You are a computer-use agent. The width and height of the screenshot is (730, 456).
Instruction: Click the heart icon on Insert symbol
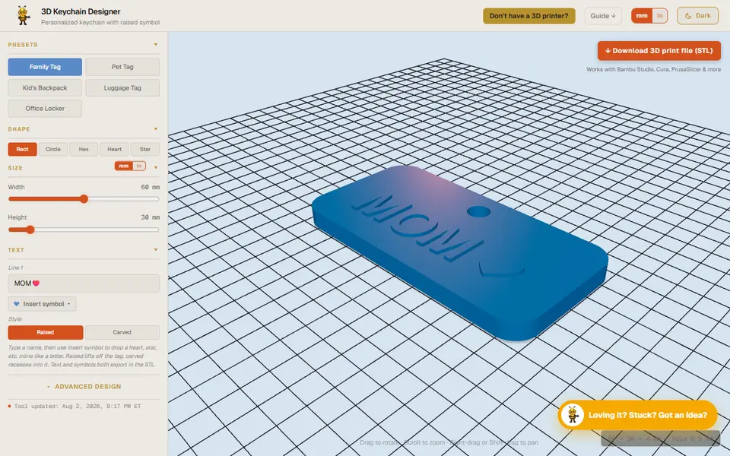[x=16, y=304]
